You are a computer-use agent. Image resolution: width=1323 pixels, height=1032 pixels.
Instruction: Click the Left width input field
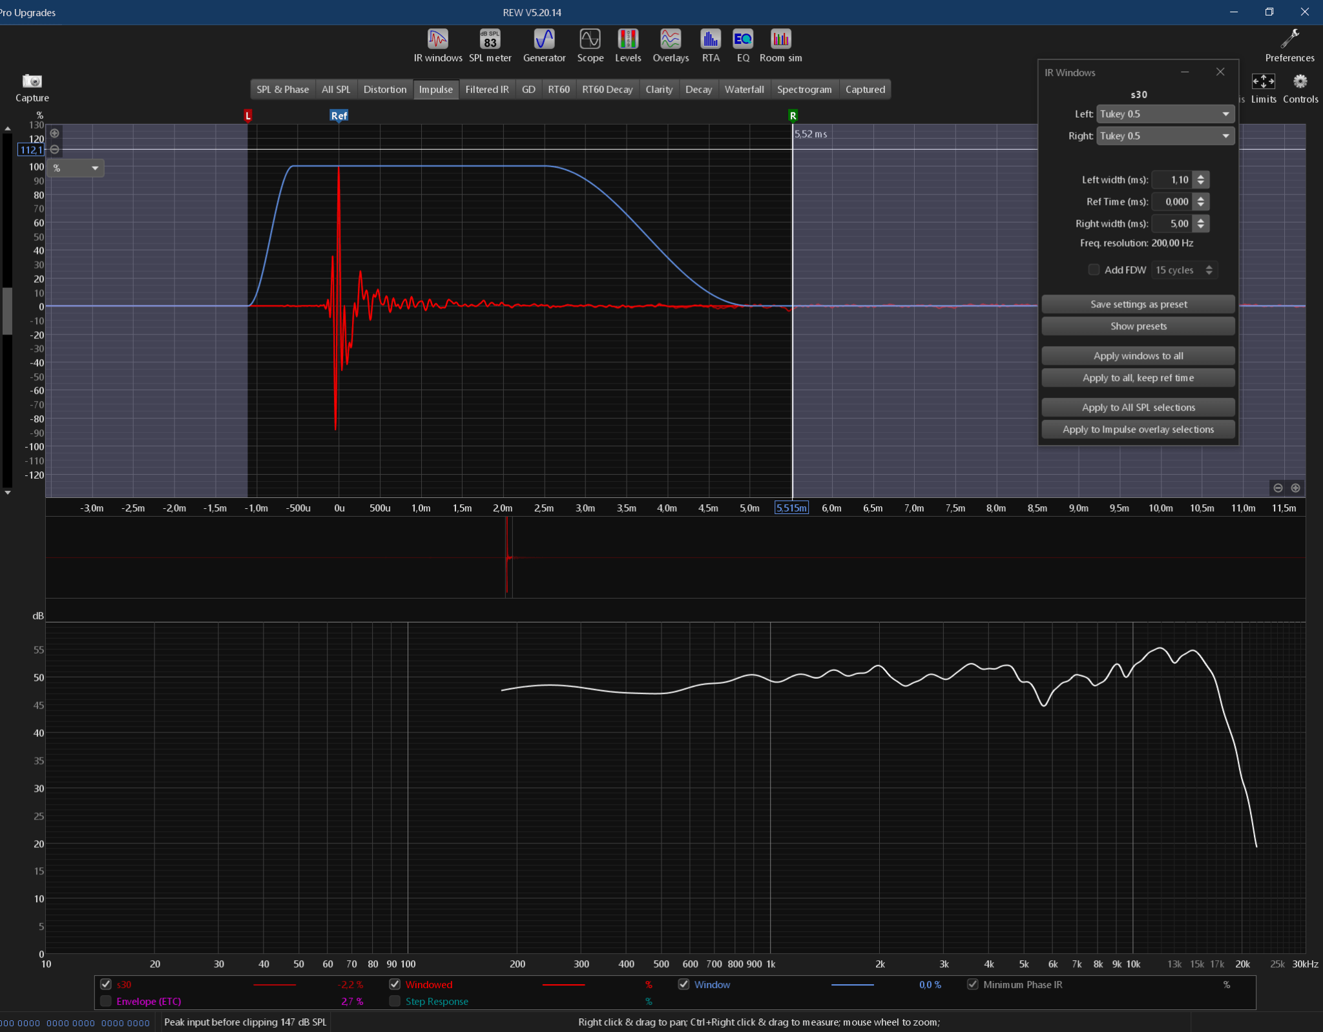[x=1171, y=180]
